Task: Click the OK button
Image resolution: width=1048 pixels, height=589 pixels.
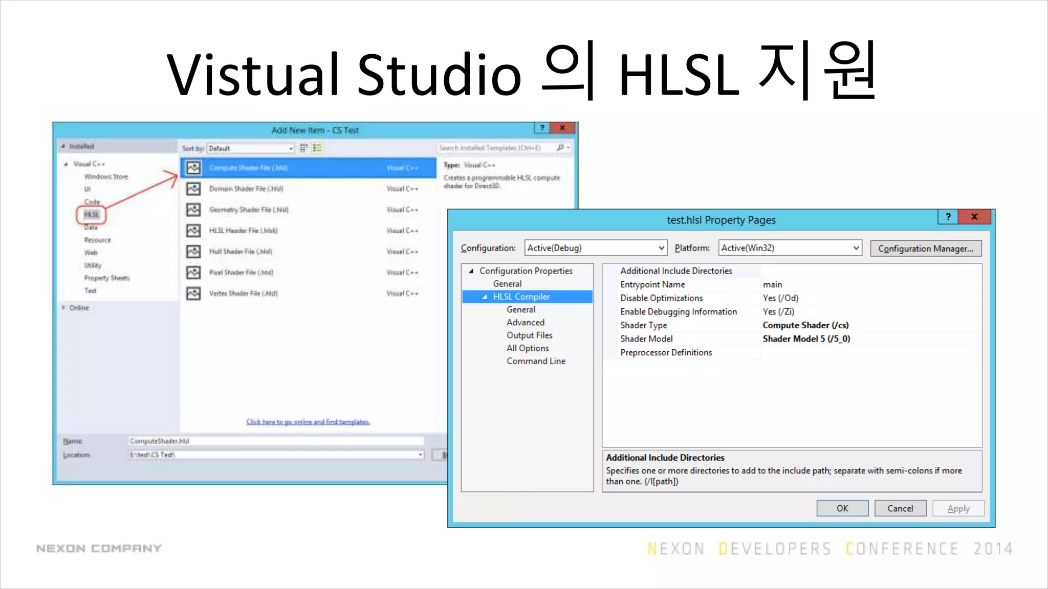Action: [x=842, y=508]
